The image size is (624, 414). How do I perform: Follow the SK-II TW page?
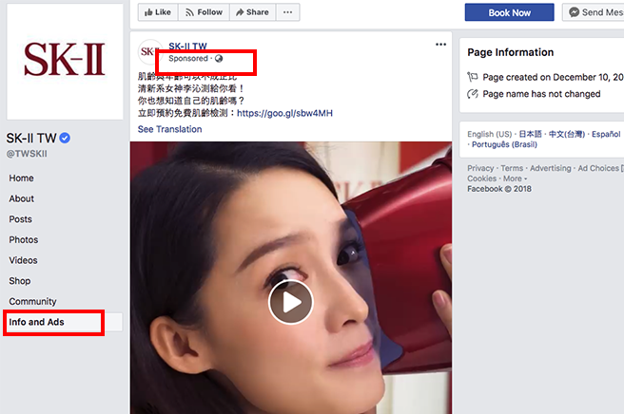(x=204, y=12)
